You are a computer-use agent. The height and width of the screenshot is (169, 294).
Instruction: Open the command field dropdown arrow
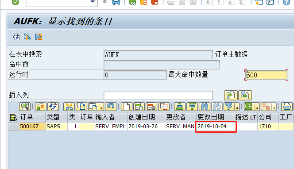click(x=93, y=2)
